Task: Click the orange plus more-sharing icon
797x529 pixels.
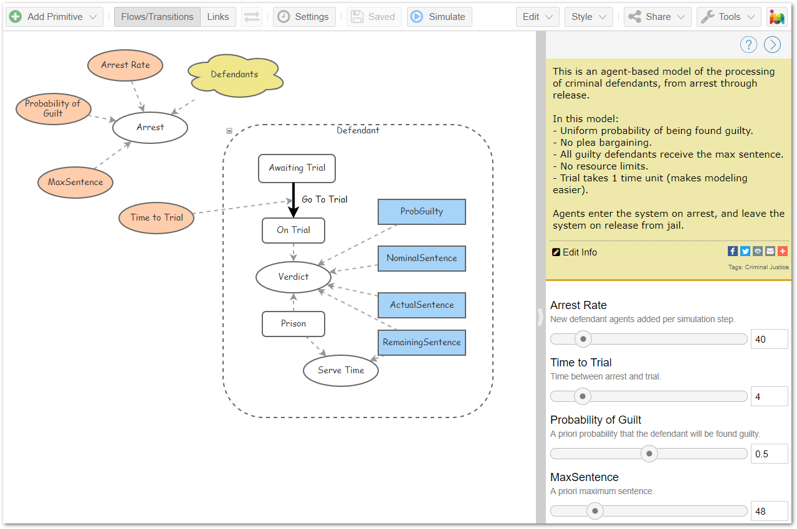Action: 783,251
